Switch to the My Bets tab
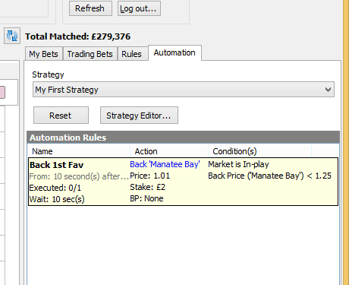 (x=43, y=54)
